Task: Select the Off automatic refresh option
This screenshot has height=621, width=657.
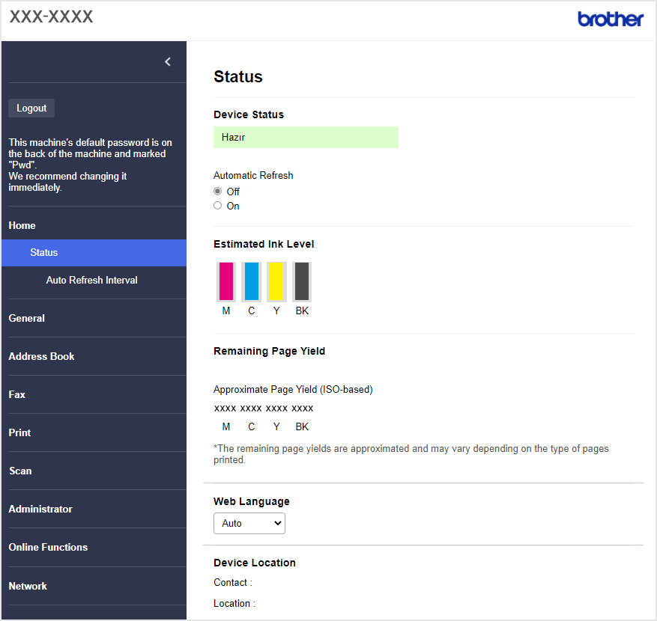Action: click(218, 192)
